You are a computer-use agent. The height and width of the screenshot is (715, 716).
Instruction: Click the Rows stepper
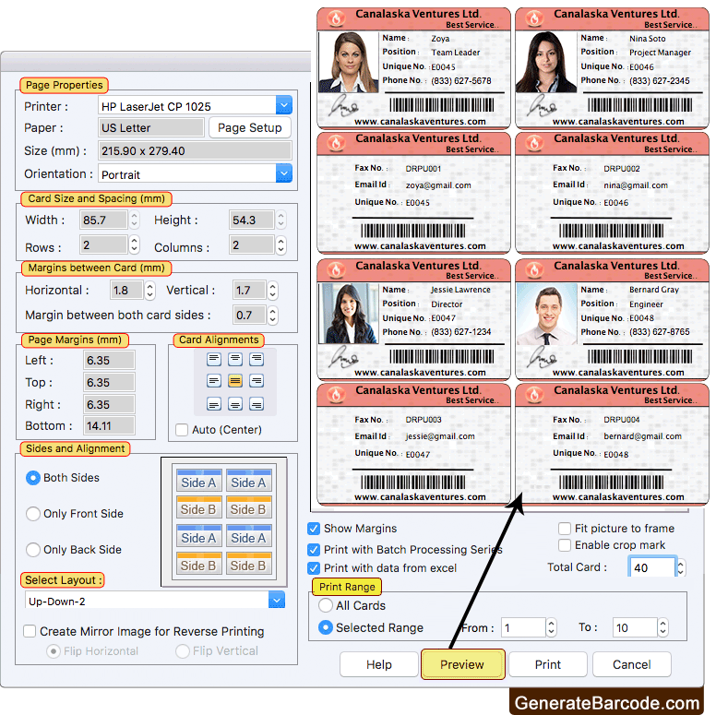(x=134, y=245)
